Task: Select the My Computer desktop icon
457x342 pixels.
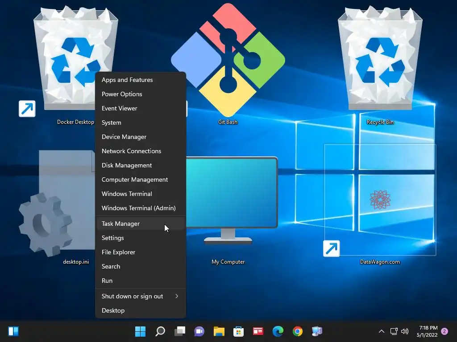Action: 232,200
